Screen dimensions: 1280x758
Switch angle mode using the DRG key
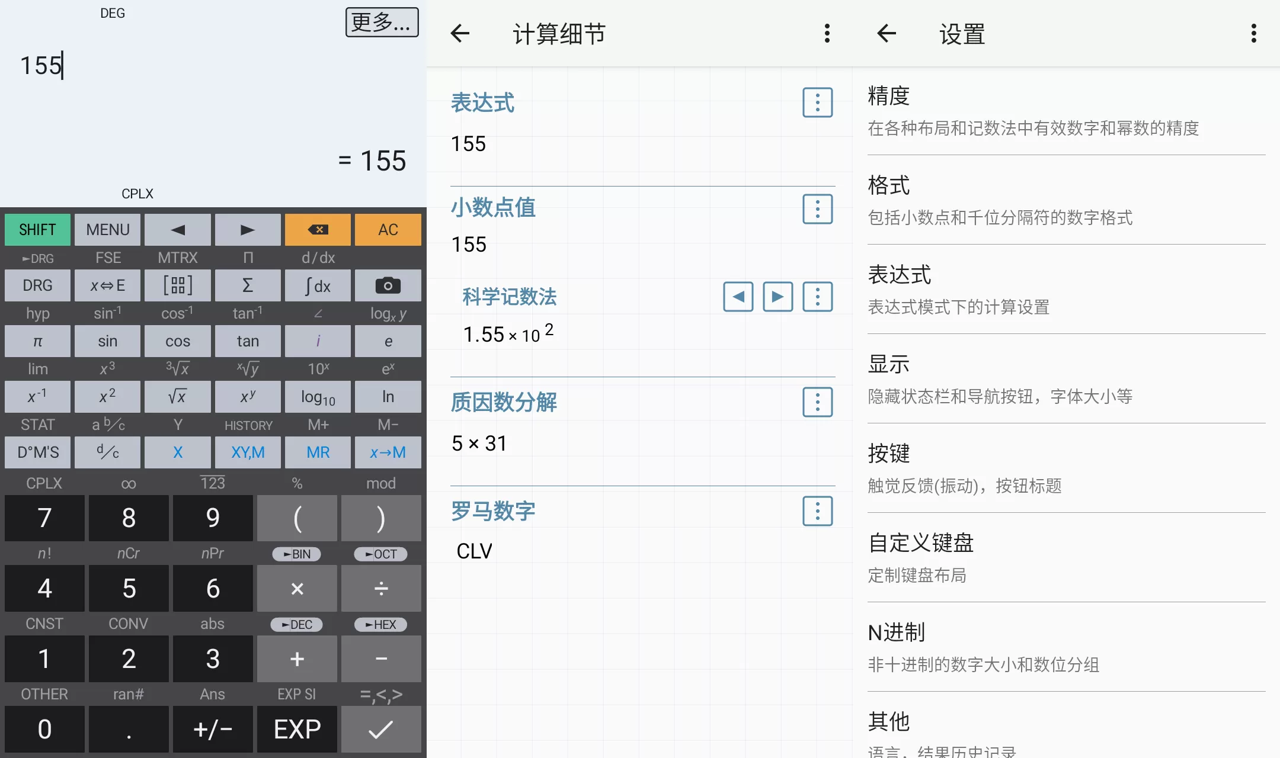37,285
